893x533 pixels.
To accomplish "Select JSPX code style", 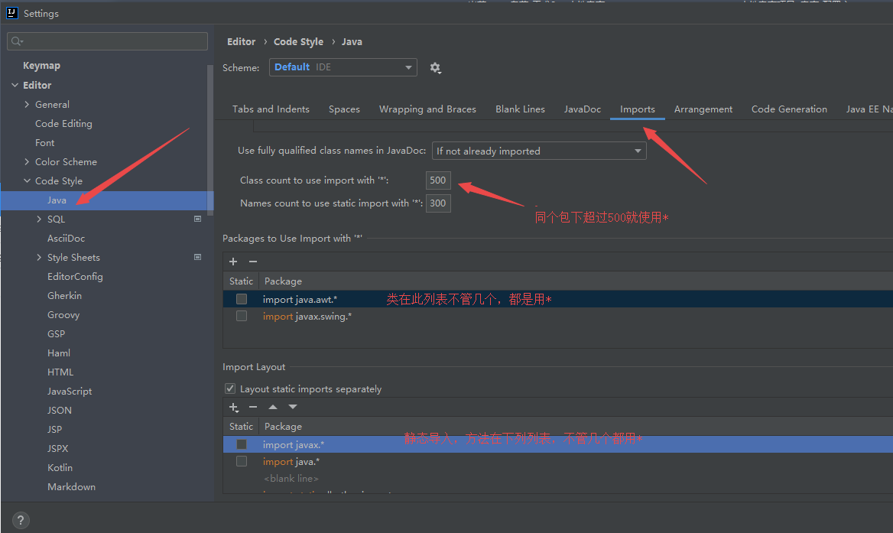I will pos(57,448).
